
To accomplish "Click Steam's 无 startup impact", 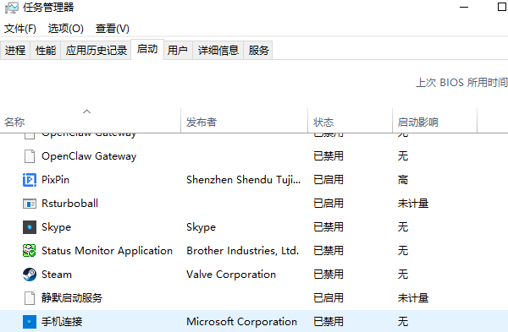I will pyautogui.click(x=403, y=275).
